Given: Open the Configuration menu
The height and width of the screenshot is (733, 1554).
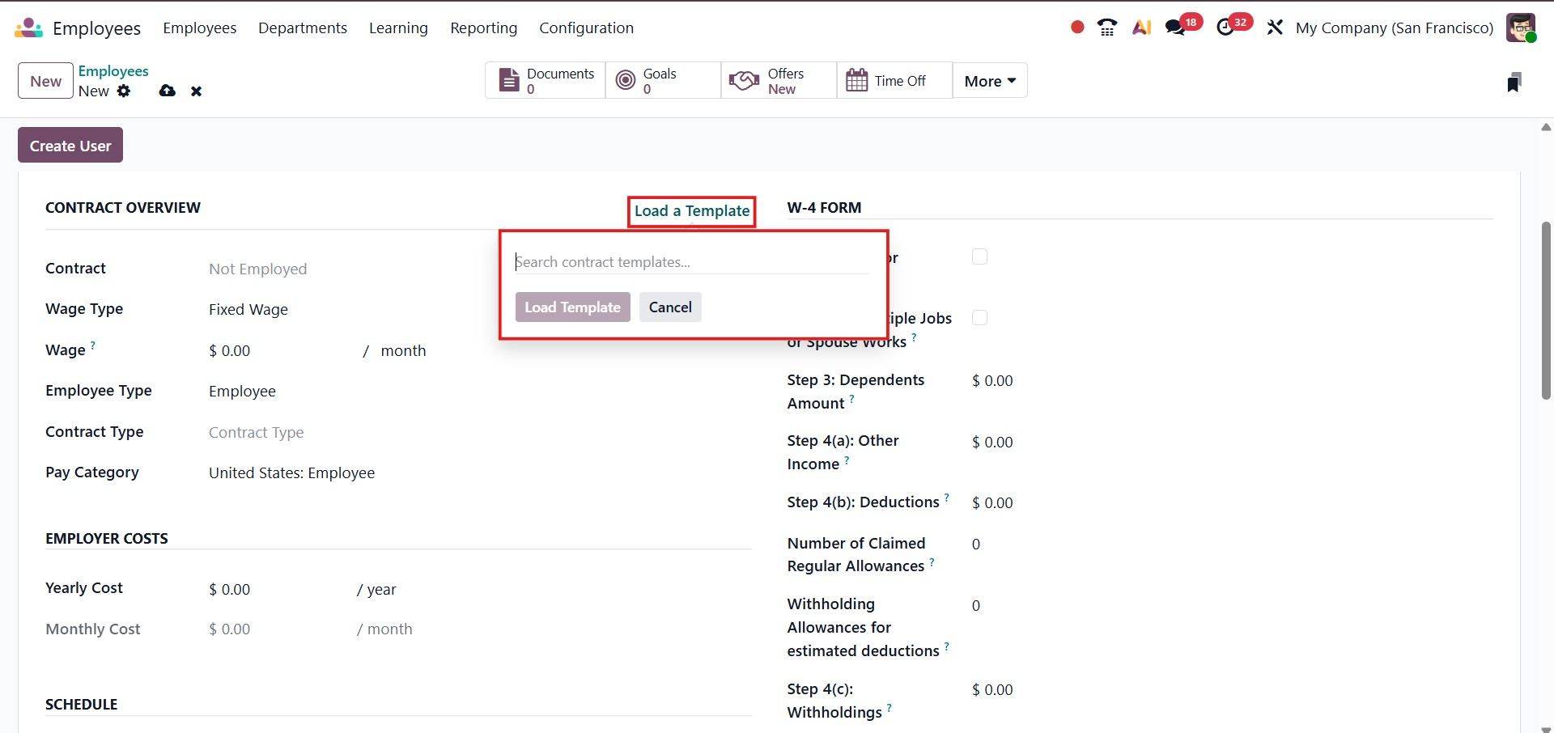Looking at the screenshot, I should click(586, 28).
